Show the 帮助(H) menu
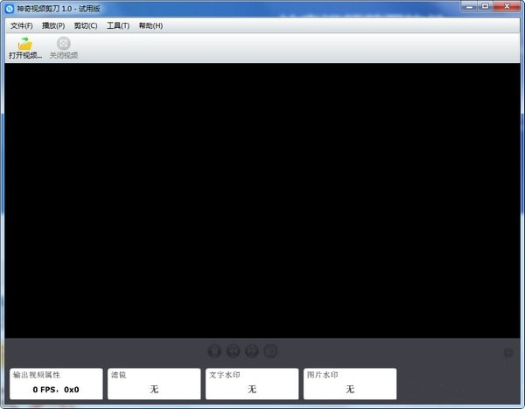 pos(150,25)
